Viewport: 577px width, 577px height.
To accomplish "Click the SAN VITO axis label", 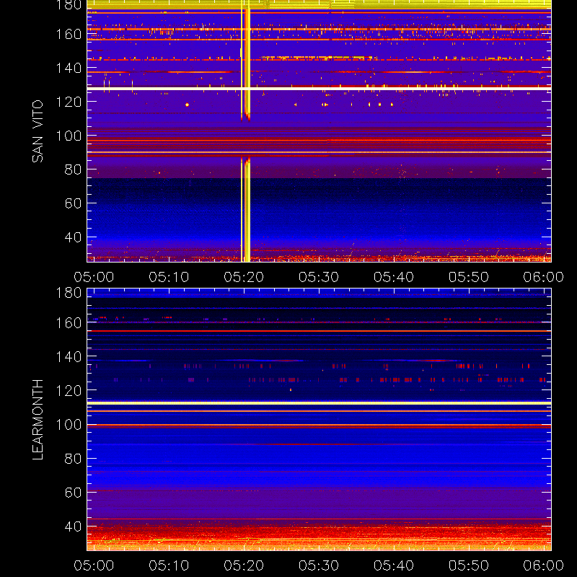I will click(x=38, y=131).
